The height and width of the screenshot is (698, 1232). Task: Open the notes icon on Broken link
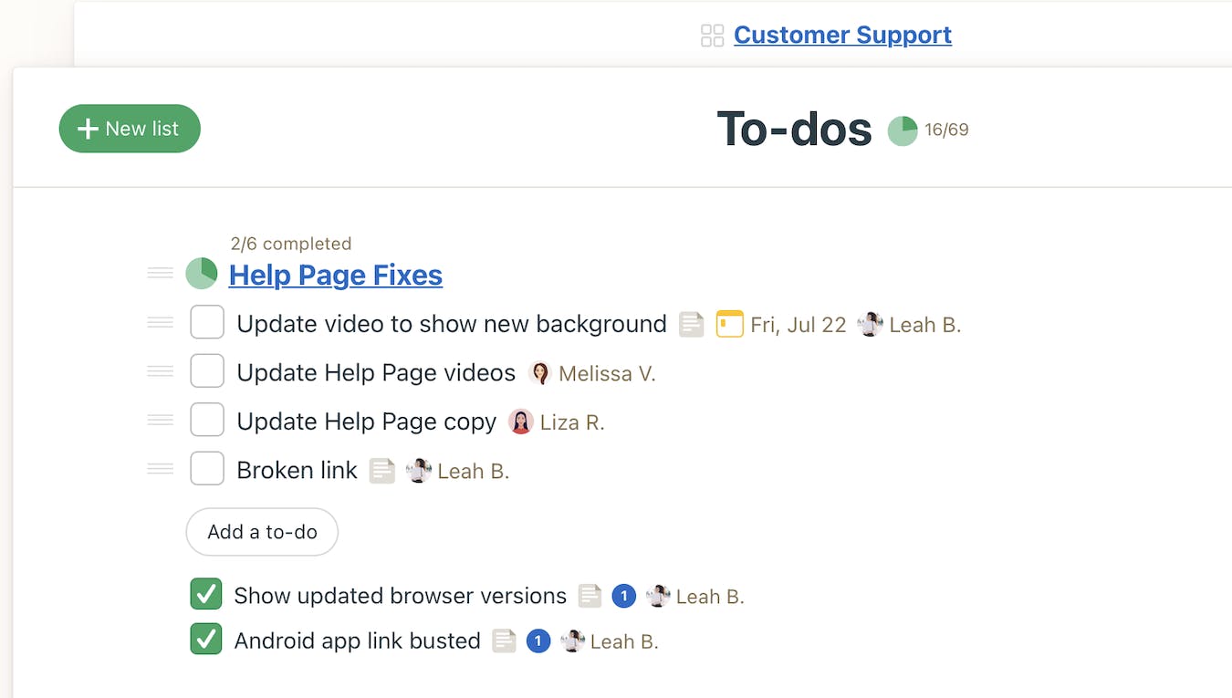point(381,470)
